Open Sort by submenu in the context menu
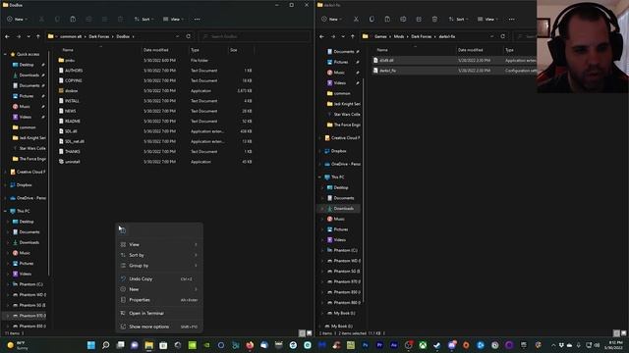Screen dimensions: 629x353 [159, 255]
